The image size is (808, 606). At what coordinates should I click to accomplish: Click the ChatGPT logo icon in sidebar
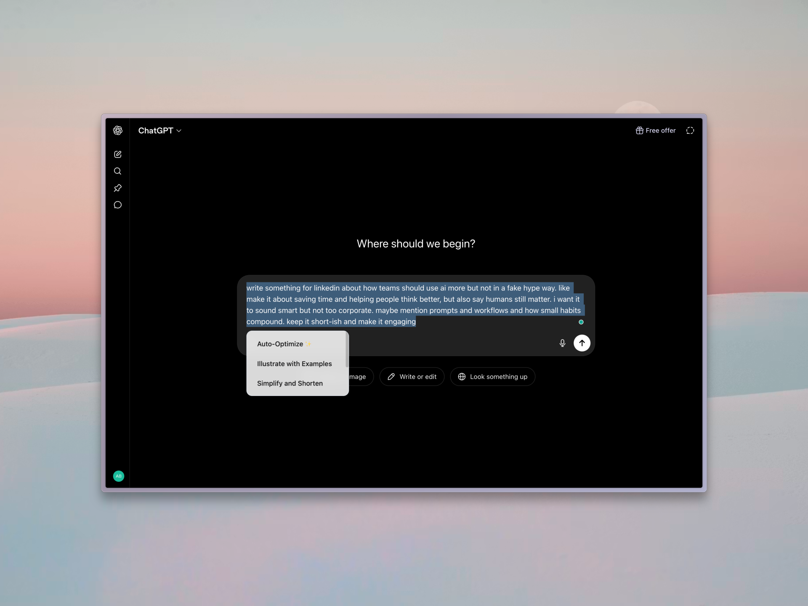tap(118, 130)
